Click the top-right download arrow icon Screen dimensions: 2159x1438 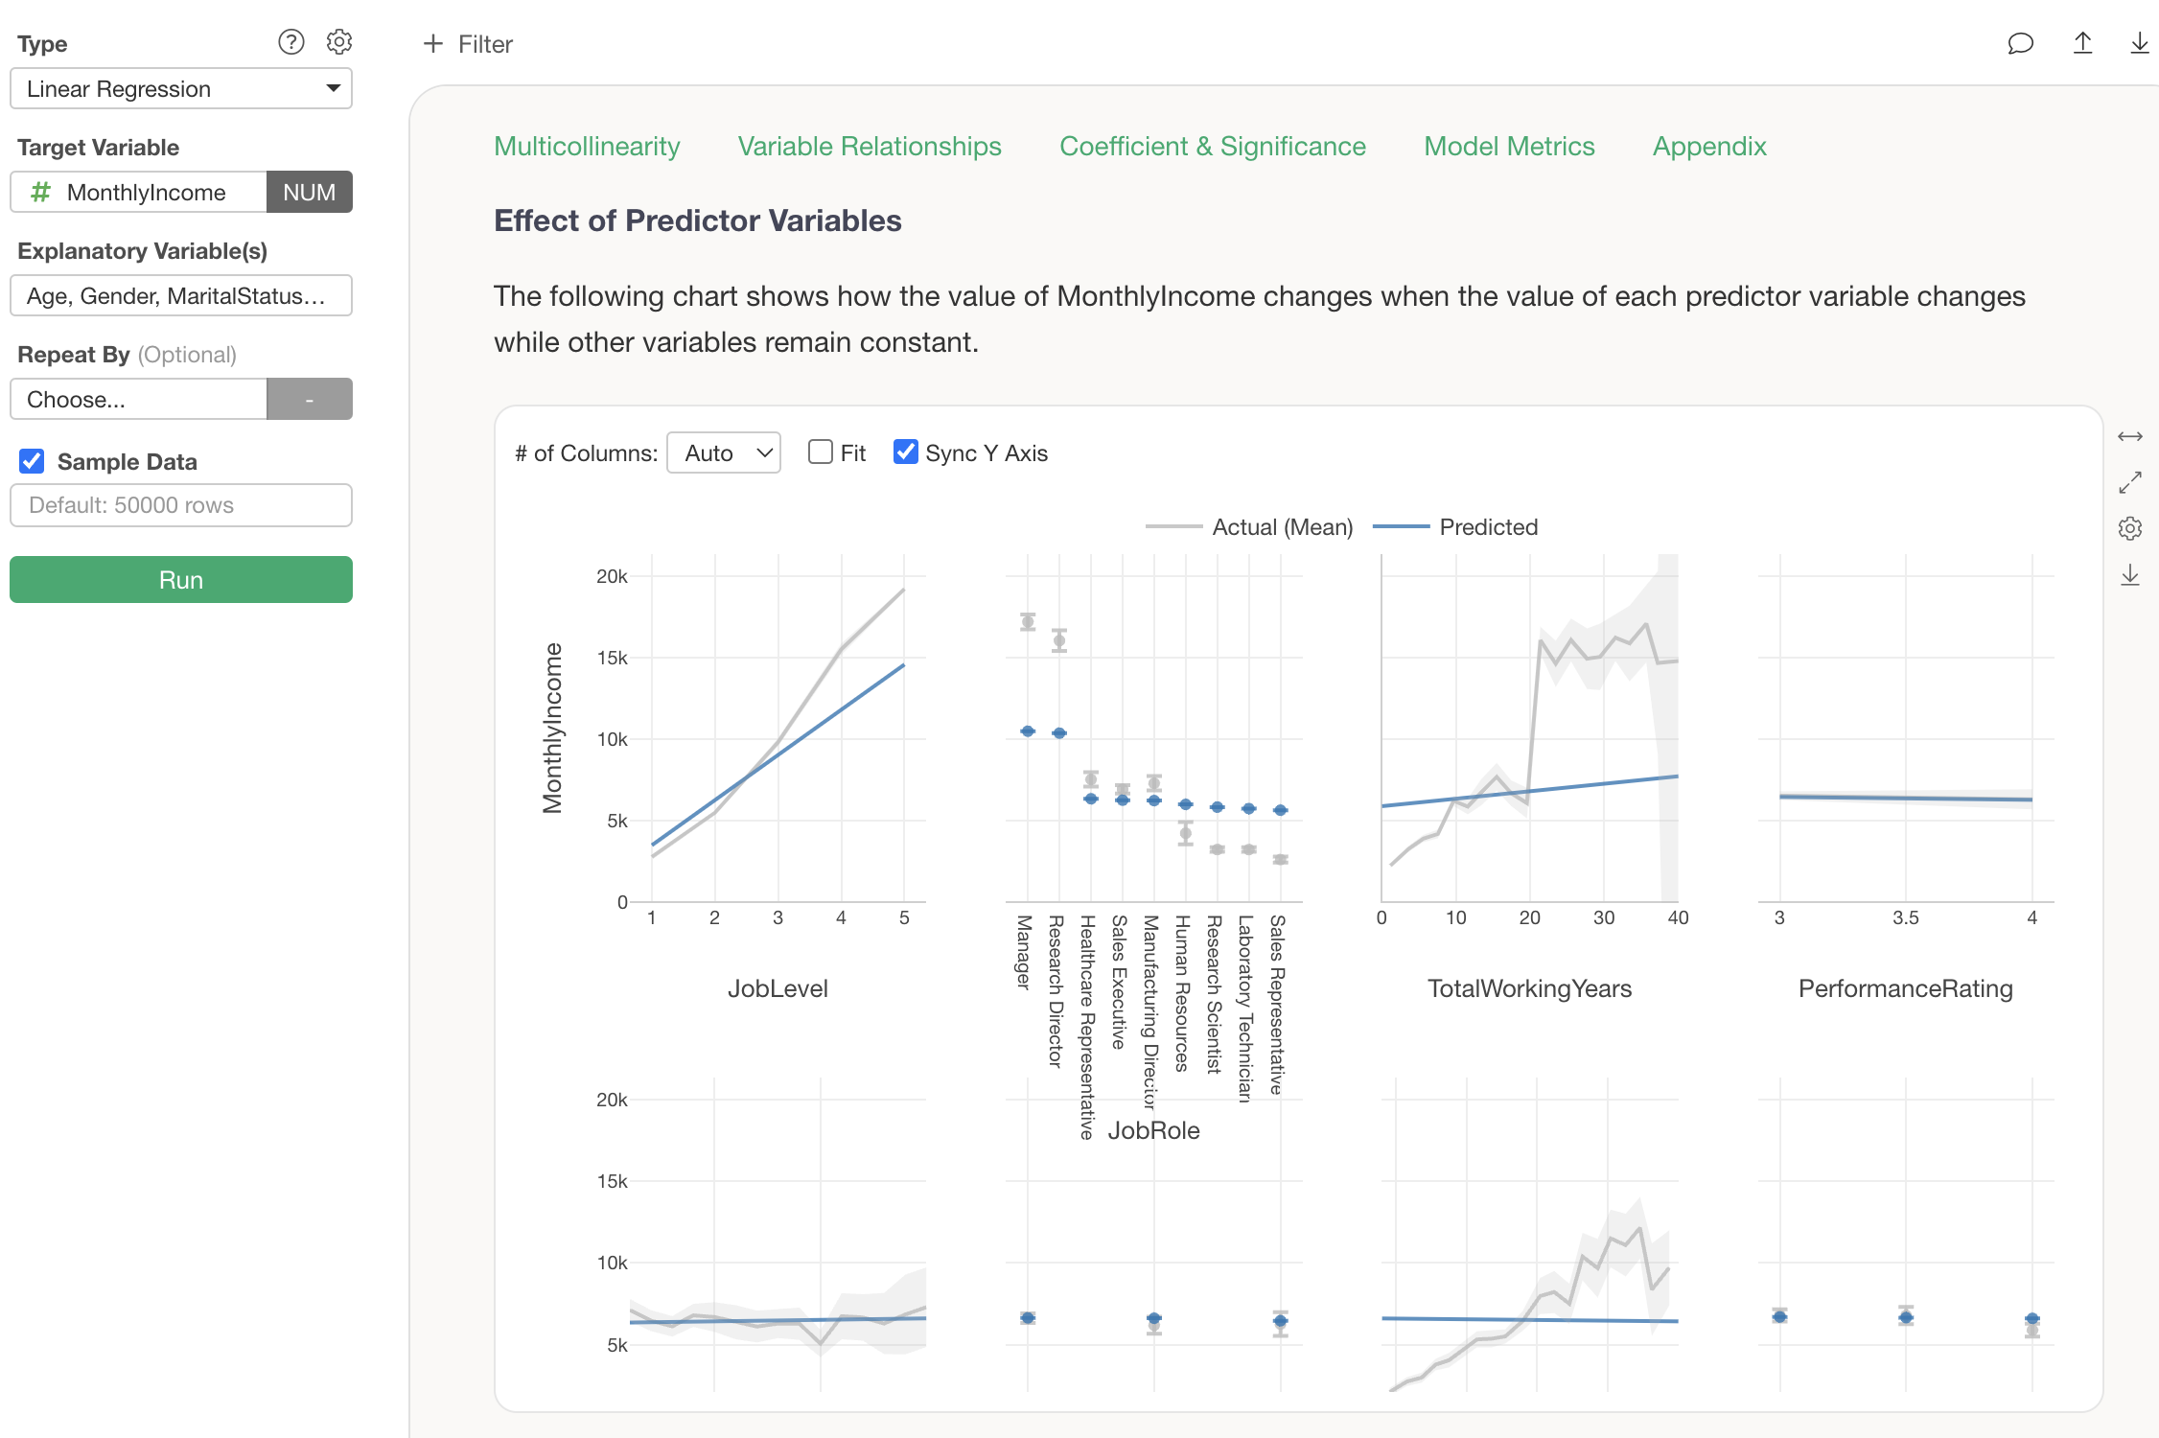[2139, 44]
